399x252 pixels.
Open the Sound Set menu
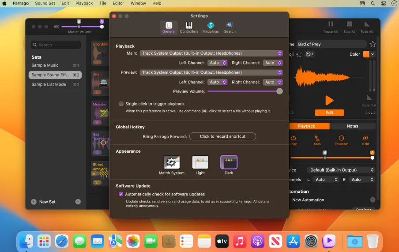pos(45,3)
